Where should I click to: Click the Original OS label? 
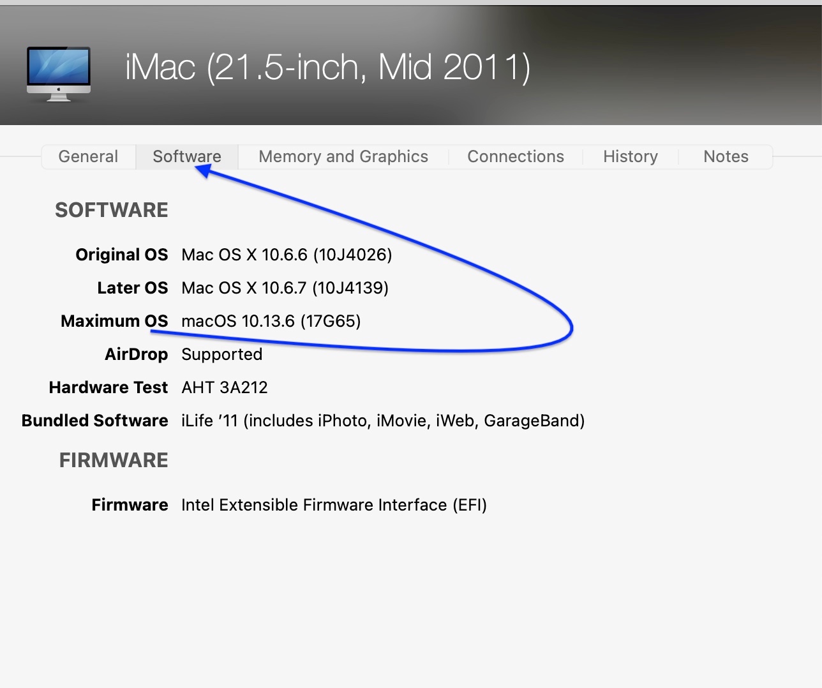coord(122,255)
